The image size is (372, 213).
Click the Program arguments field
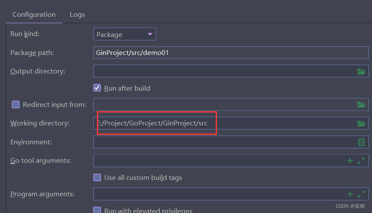click(231, 194)
